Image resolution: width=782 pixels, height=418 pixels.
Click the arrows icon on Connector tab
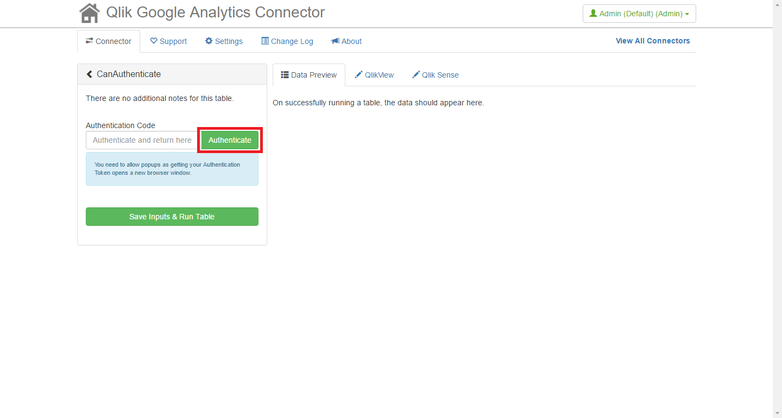[x=90, y=41]
